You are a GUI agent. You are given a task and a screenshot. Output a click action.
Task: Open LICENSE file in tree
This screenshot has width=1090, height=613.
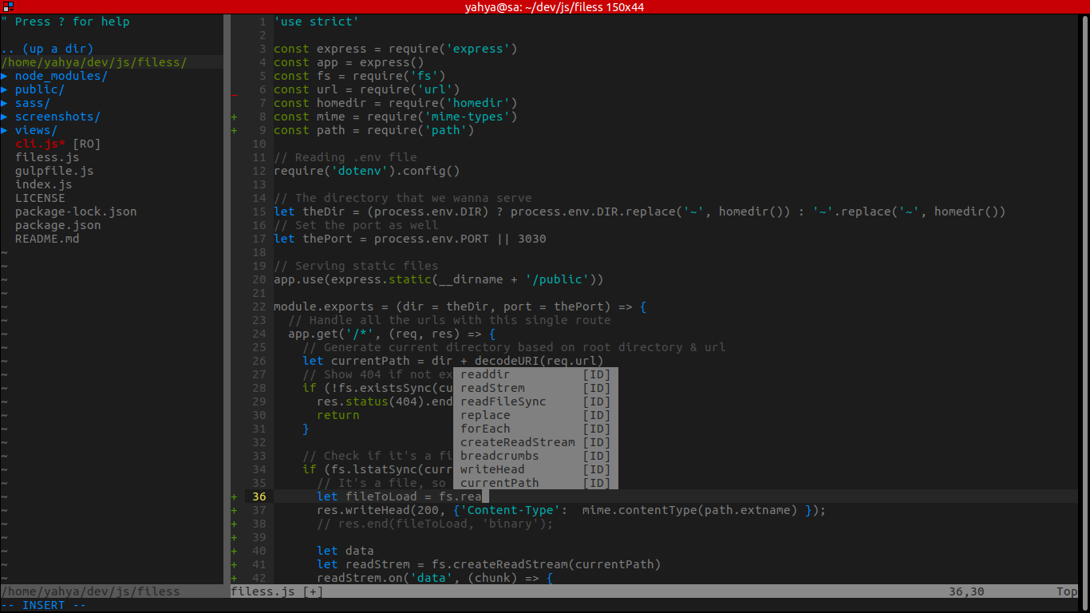click(40, 198)
